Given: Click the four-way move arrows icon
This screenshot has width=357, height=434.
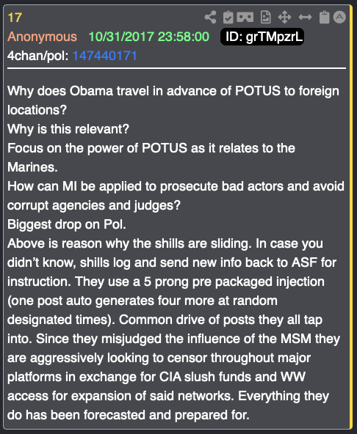Looking at the screenshot, I should (x=284, y=17).
